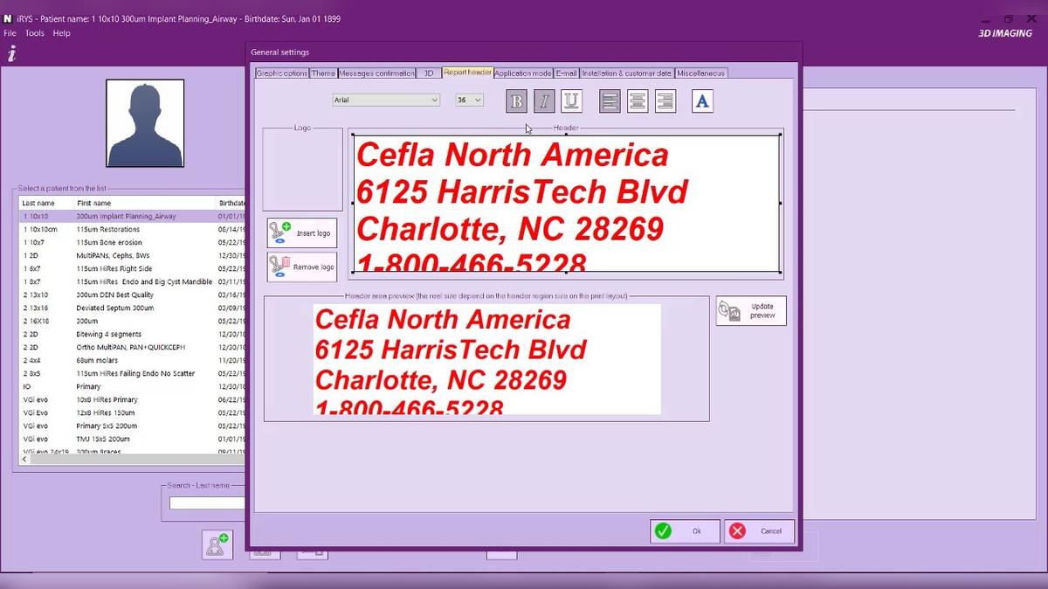Image resolution: width=1048 pixels, height=589 pixels.
Task: Click the info icon below menu bar
Action: coord(11,54)
